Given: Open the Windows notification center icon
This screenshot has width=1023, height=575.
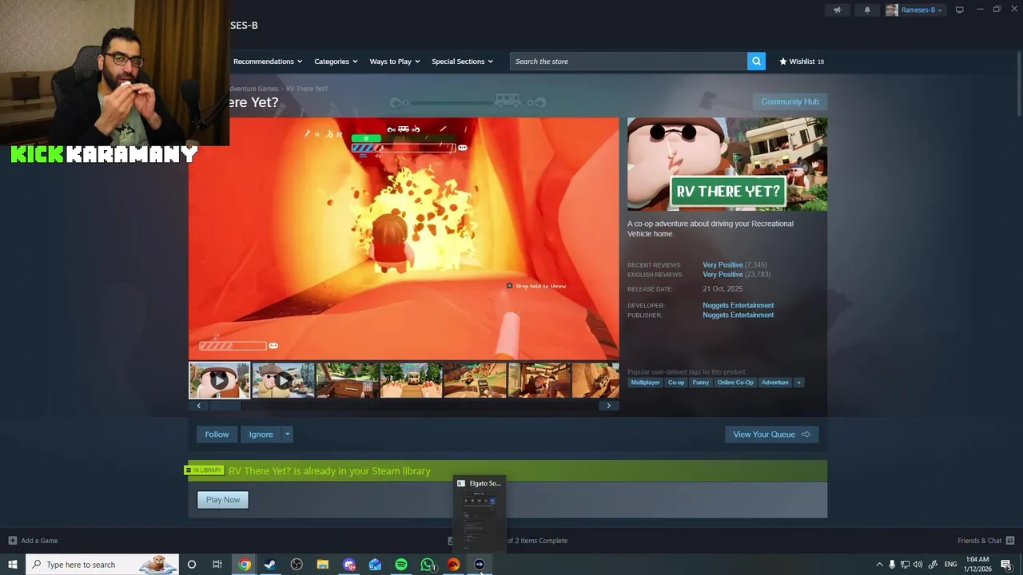Looking at the screenshot, I should (x=1006, y=565).
